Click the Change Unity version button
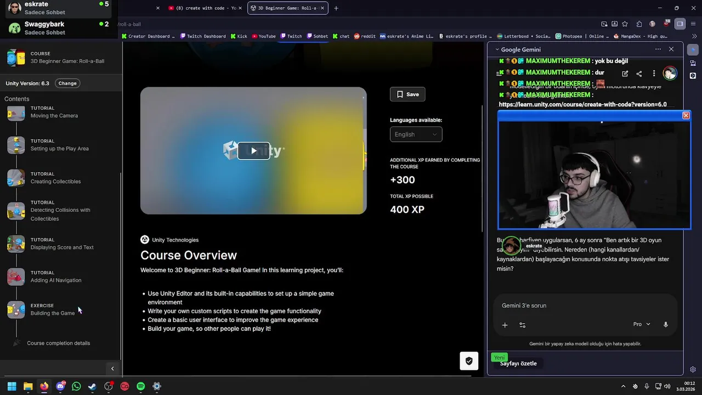Screen dimensions: 702x395 (67, 83)
